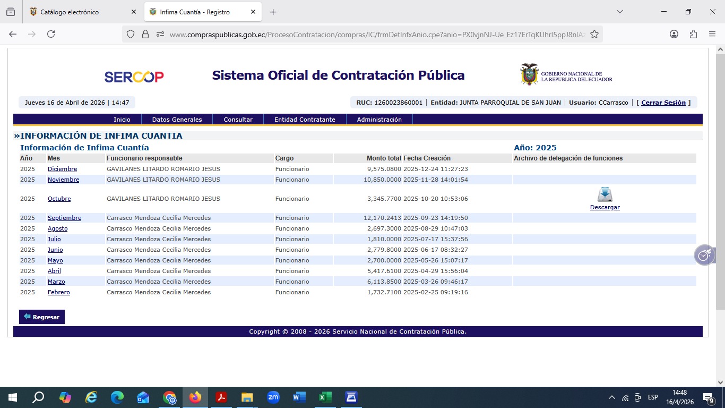Image resolution: width=725 pixels, height=408 pixels.
Task: Click the Cerrar Sesión link
Action: (x=663, y=103)
